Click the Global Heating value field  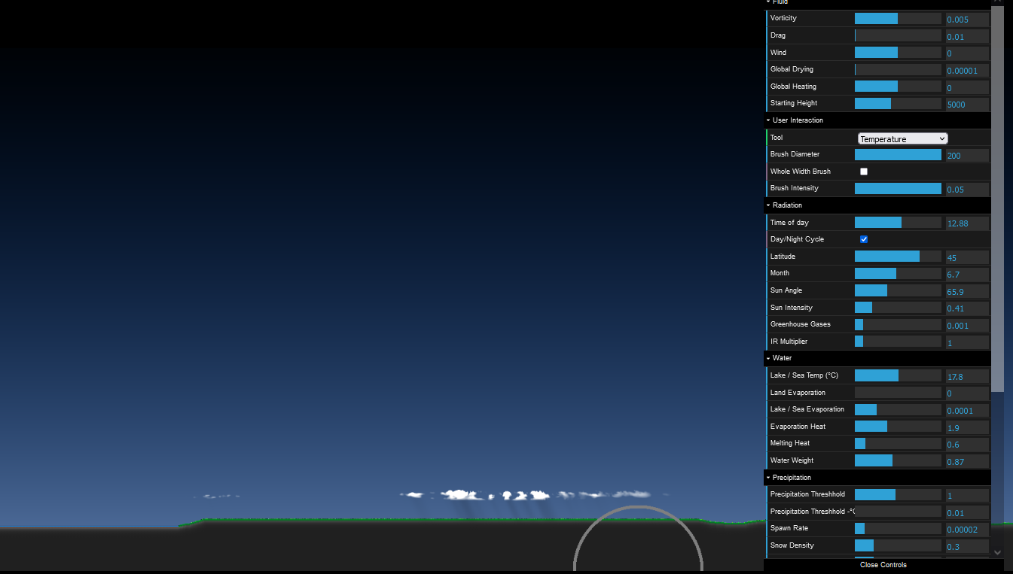(967, 87)
